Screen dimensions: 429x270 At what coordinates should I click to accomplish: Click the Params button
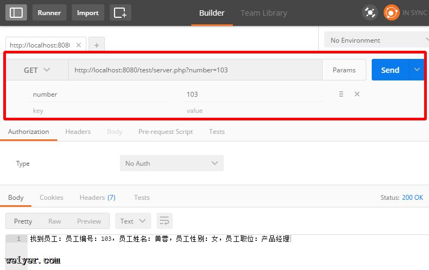[x=344, y=70]
